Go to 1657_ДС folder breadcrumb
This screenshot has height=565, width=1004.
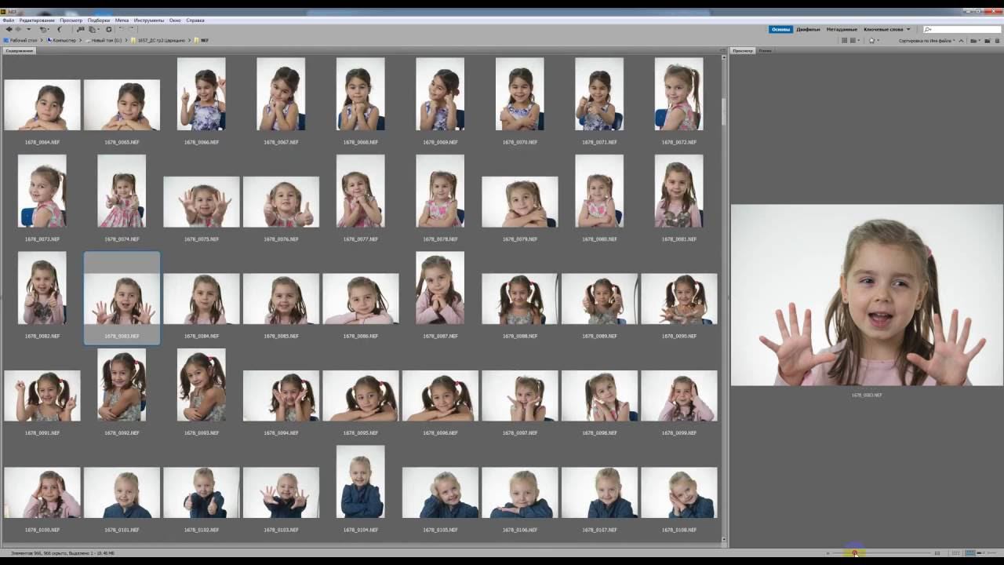[x=158, y=40]
